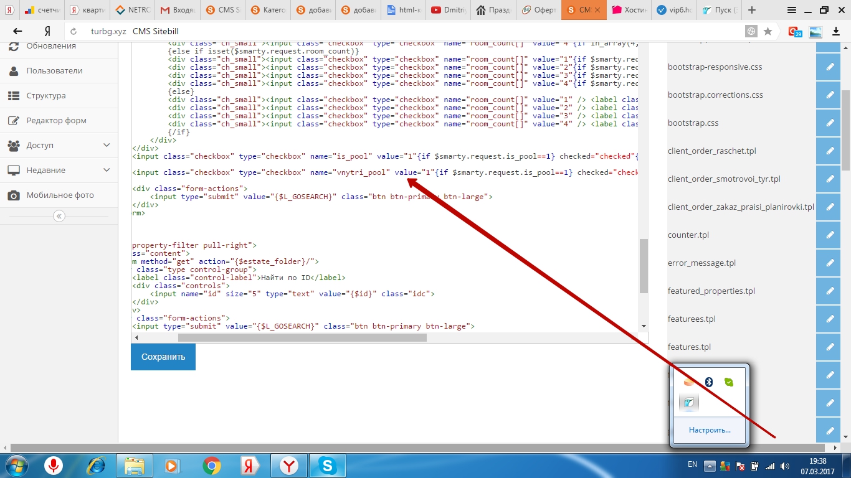Open the Редактор форм sidebar item
The image size is (851, 478).
click(x=56, y=120)
